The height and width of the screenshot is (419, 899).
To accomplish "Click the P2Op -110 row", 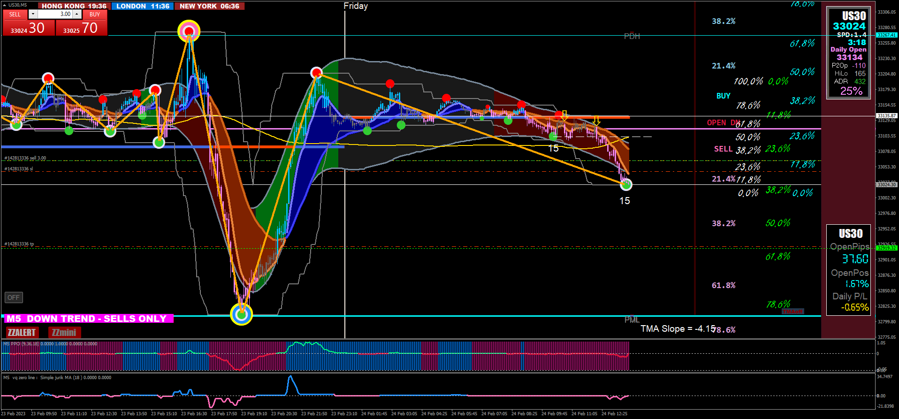I will (x=848, y=66).
